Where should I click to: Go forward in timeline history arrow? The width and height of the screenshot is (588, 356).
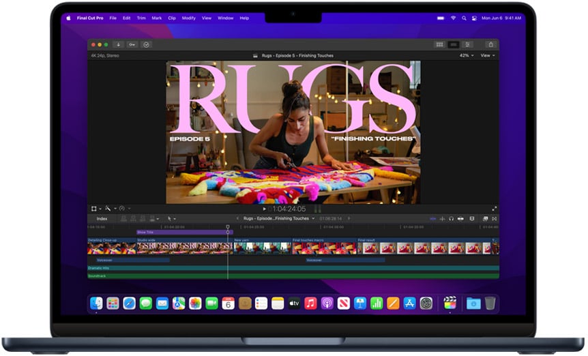[349, 218]
